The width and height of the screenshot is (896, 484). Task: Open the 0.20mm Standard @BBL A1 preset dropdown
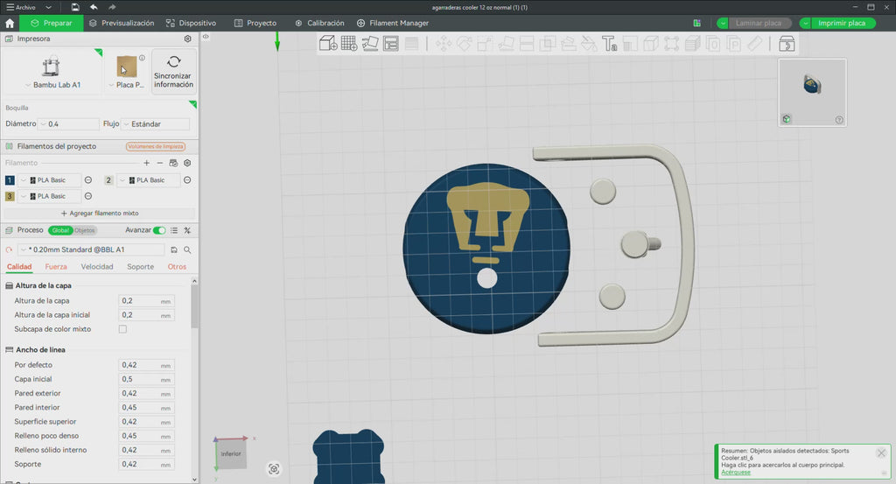pyautogui.click(x=91, y=249)
